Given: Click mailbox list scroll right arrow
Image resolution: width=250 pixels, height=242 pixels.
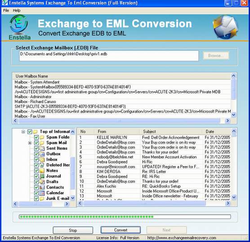Looking at the screenshot, I should (228, 121).
